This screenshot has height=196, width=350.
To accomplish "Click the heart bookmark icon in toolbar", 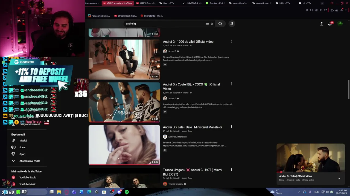I will (x=325, y=10).
